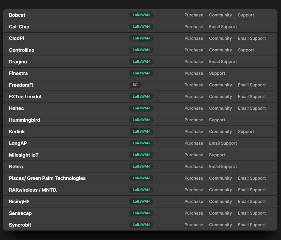Click Purchase for Sensecap

pos(194,213)
